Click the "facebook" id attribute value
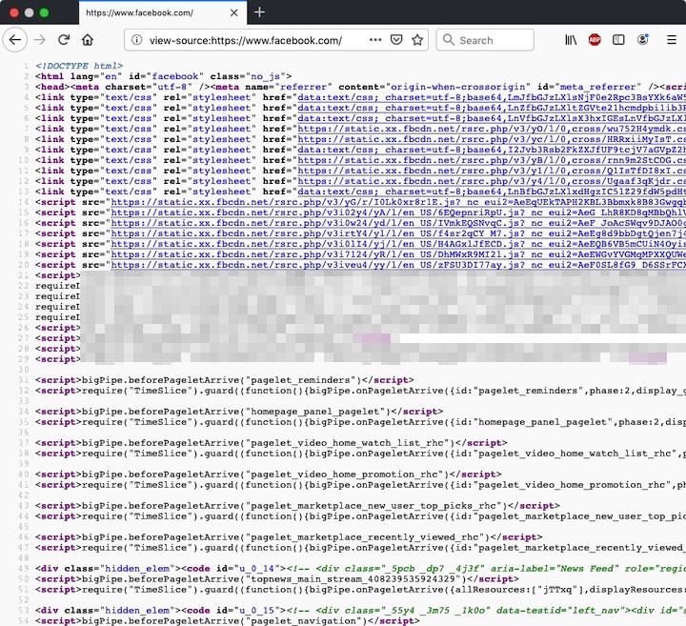Viewport: 686px width, 626px height. (x=175, y=76)
